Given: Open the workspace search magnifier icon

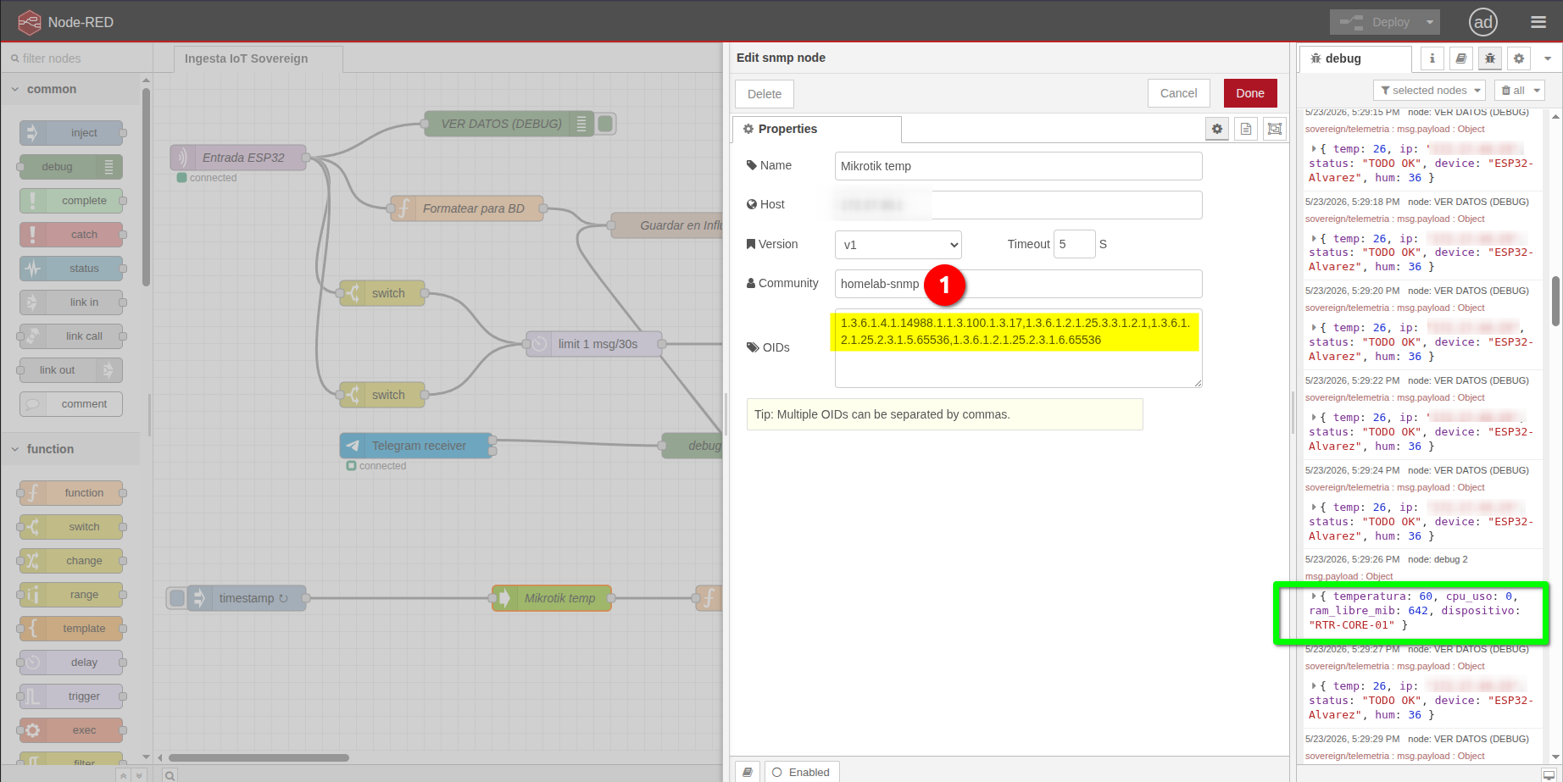Looking at the screenshot, I should pos(170,775).
